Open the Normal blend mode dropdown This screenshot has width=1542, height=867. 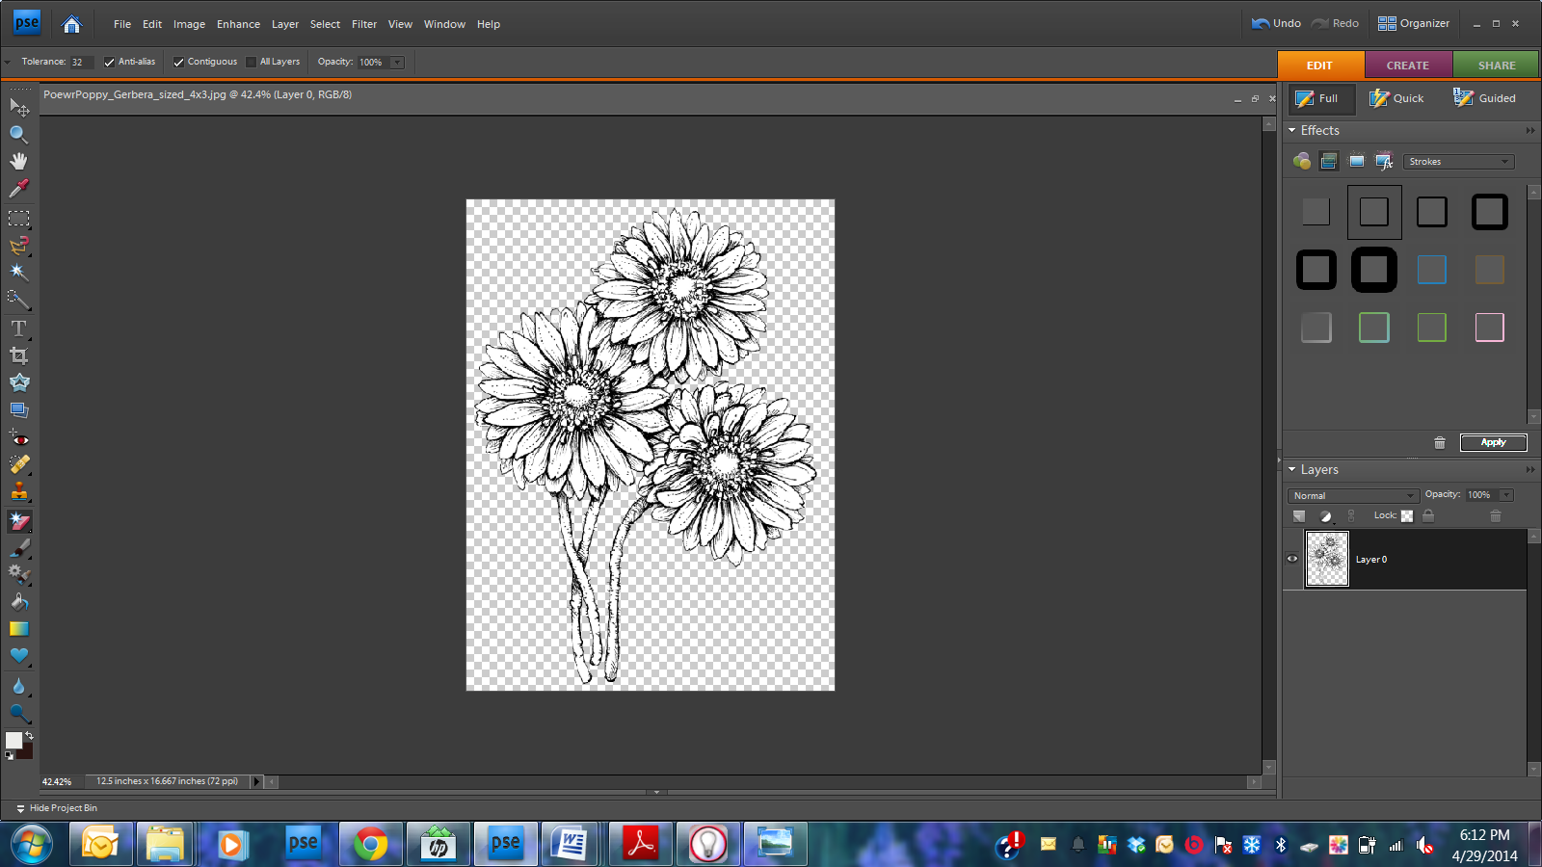(x=1352, y=495)
